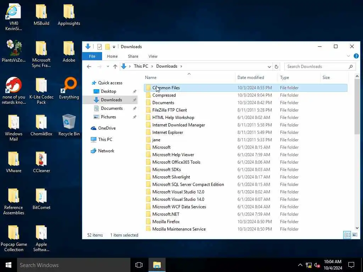Open the View ribbon tab

tap(153, 56)
